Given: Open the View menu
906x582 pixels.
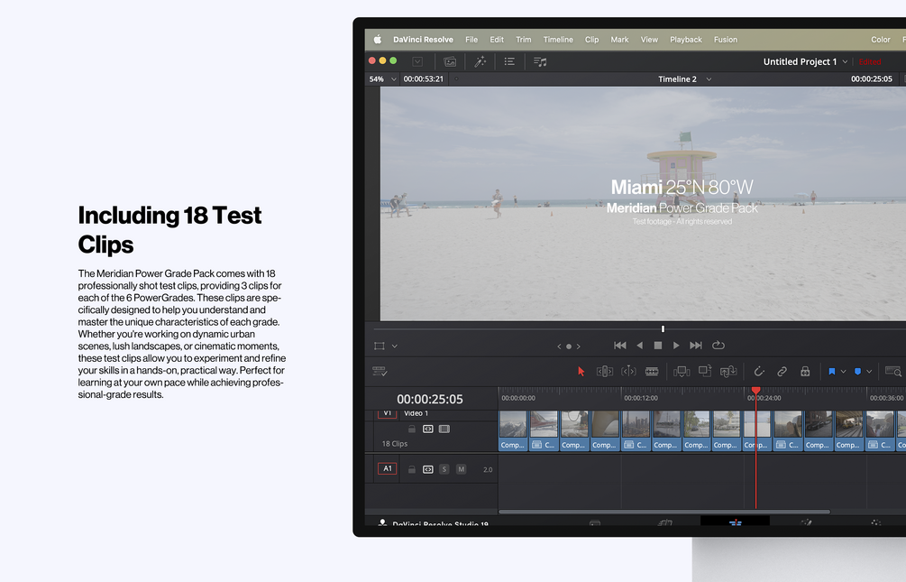Looking at the screenshot, I should pyautogui.click(x=649, y=40).
